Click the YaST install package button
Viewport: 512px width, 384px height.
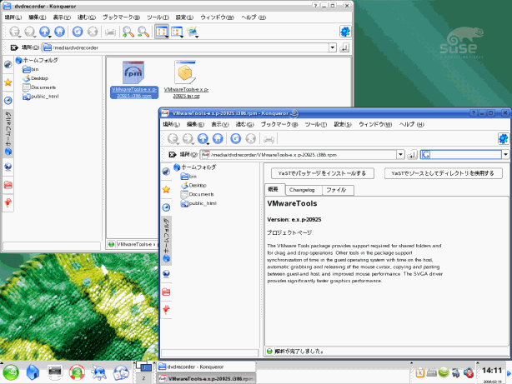[x=319, y=173]
